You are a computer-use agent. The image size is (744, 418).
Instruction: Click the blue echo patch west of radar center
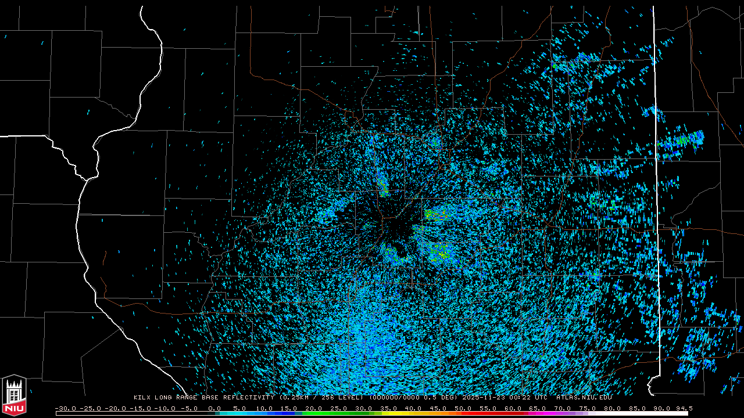328,214
